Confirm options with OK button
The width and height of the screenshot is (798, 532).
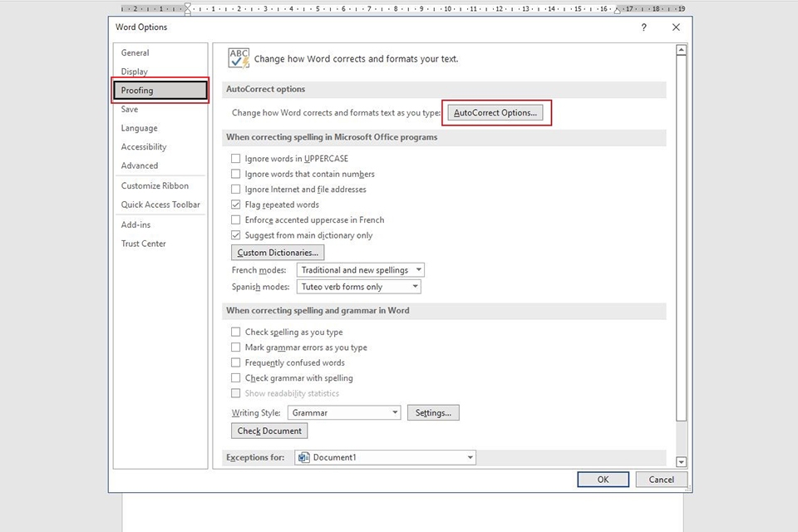click(x=603, y=480)
